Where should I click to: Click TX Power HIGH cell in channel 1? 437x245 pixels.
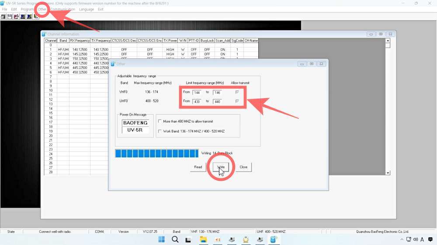click(170, 50)
